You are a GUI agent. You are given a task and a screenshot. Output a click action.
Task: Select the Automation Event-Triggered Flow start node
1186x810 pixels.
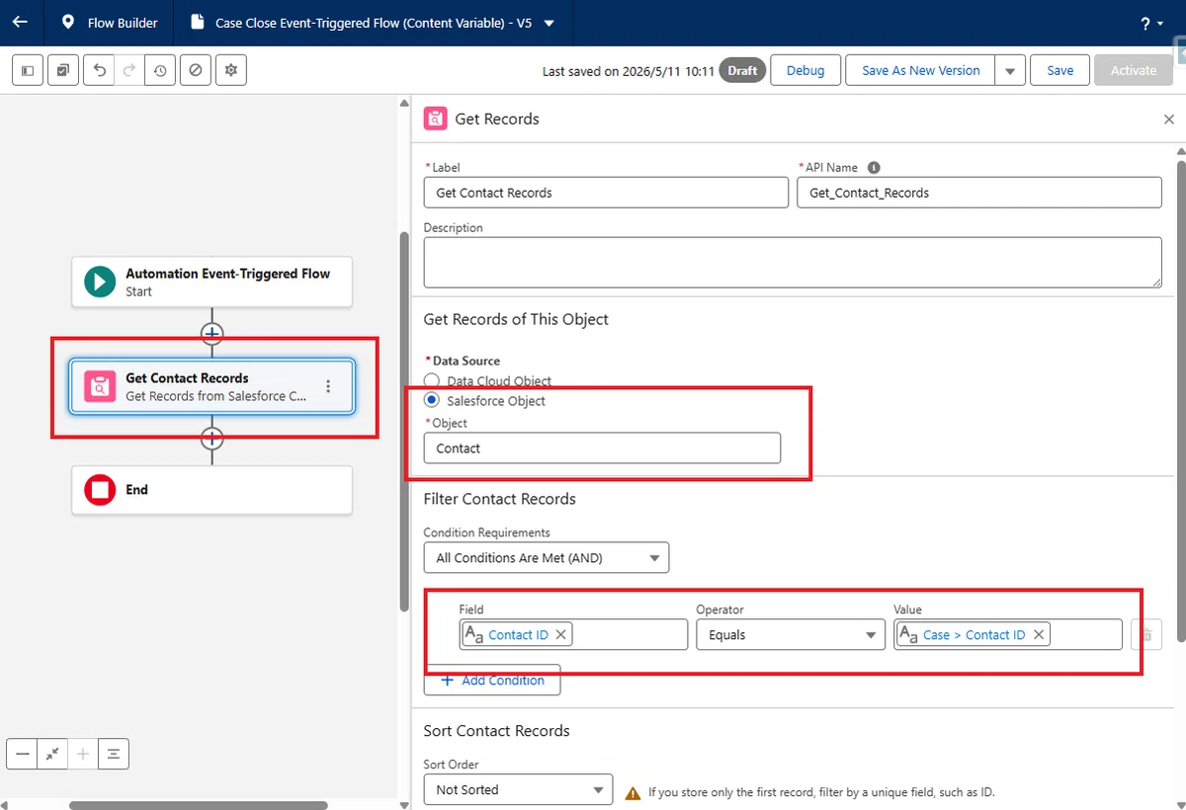click(x=212, y=282)
